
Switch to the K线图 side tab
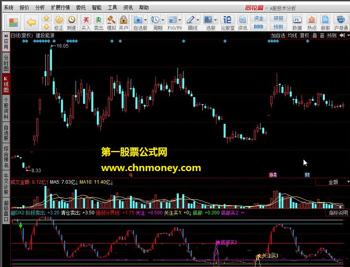pos(6,85)
